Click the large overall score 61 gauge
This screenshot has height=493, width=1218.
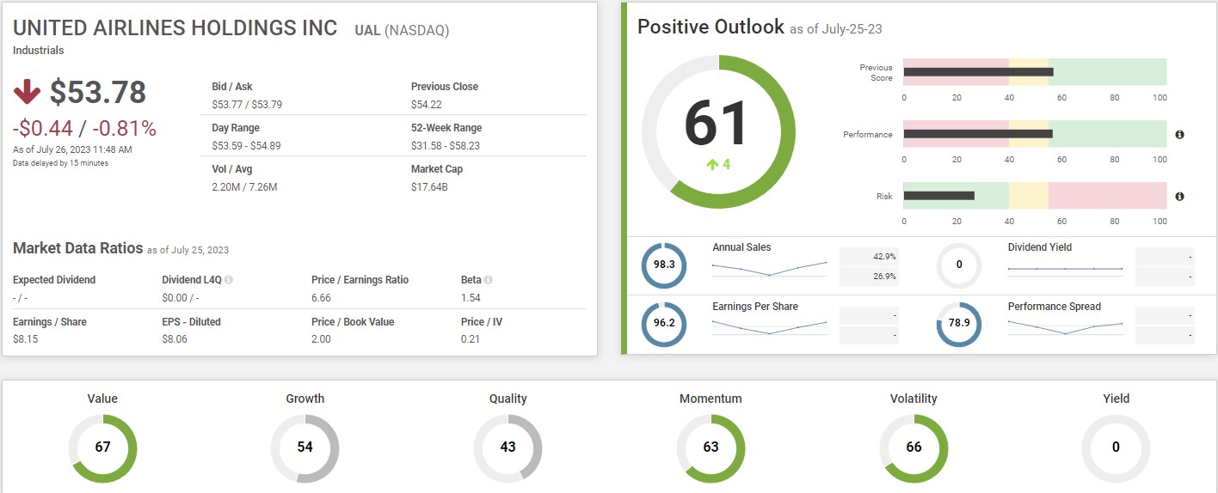pyautogui.click(x=719, y=131)
